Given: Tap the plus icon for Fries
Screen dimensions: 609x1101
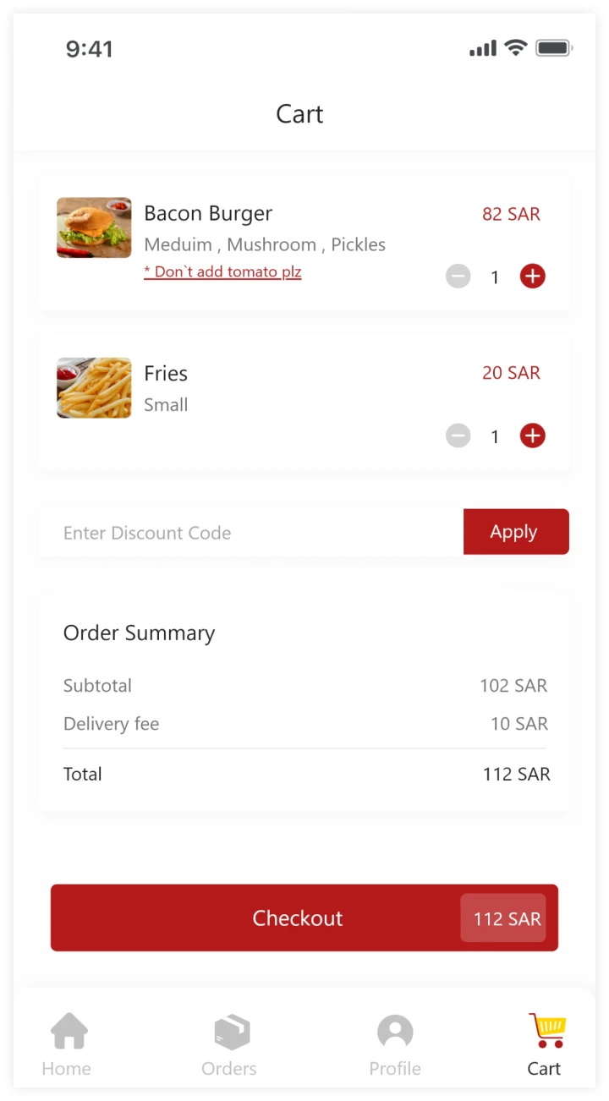Looking at the screenshot, I should [x=532, y=435].
